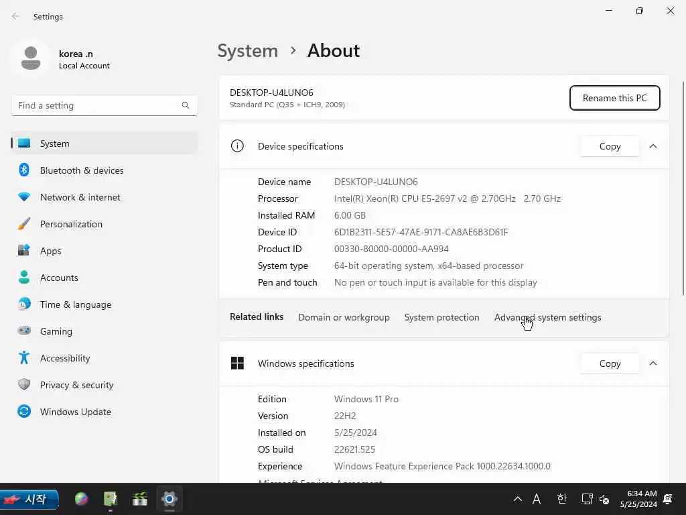Open Personalization settings
This screenshot has height=515, width=686.
pos(105,224)
